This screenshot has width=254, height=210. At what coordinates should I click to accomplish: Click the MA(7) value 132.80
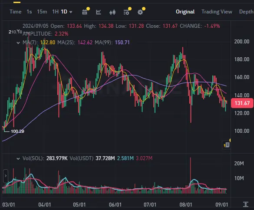tap(48, 43)
